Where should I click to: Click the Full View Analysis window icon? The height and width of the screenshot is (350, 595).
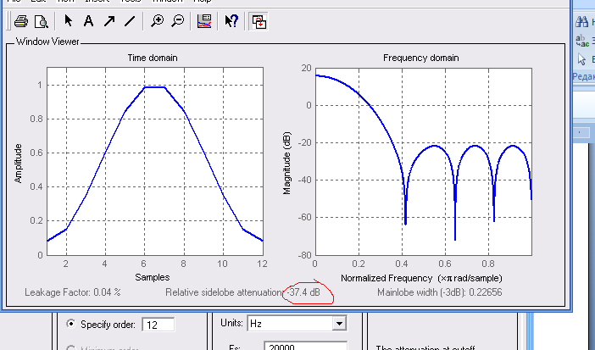pyautogui.click(x=259, y=22)
